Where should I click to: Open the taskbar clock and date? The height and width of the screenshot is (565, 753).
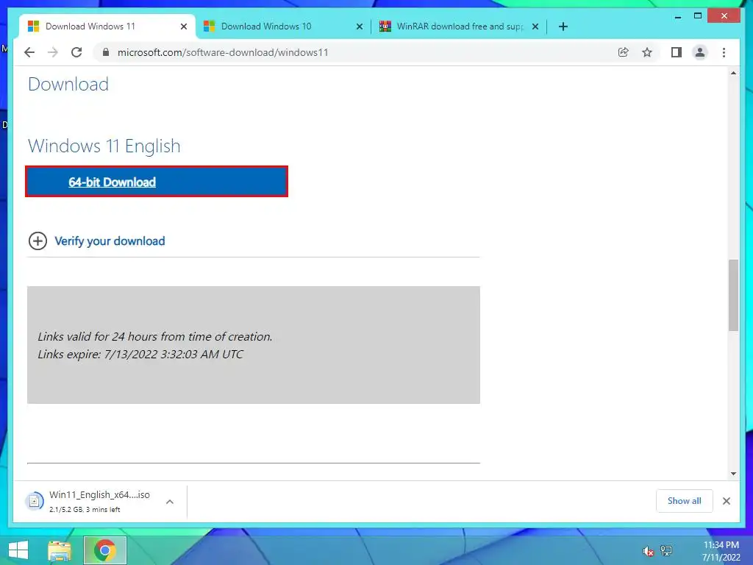pos(721,551)
